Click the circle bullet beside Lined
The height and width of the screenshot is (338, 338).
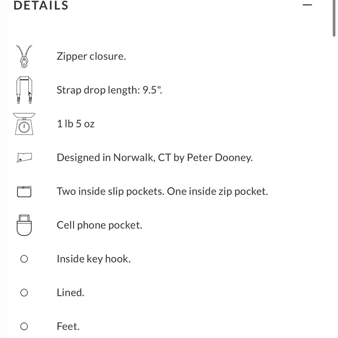(x=24, y=293)
